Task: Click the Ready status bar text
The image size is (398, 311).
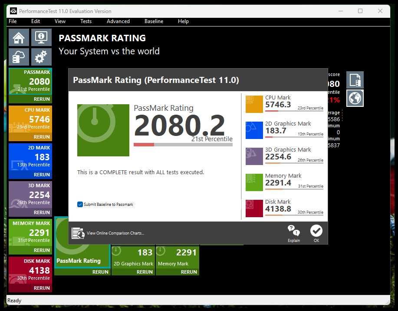Action: coord(14,300)
